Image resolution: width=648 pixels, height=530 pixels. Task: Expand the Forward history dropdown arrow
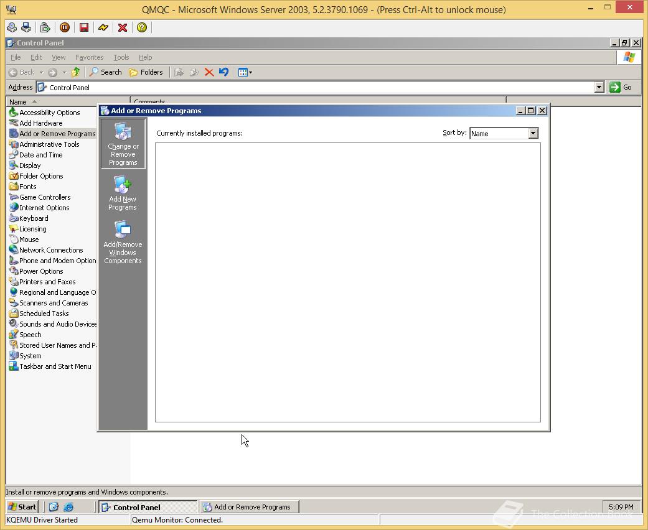(65, 72)
